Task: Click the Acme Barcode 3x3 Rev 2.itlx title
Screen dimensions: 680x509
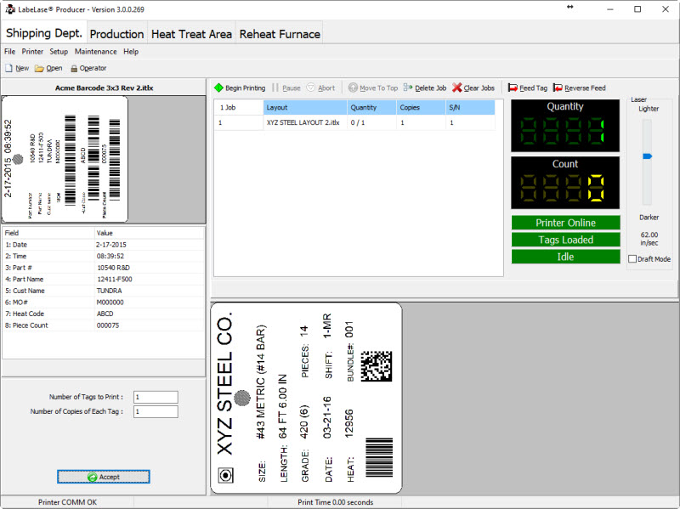Action: click(x=104, y=88)
